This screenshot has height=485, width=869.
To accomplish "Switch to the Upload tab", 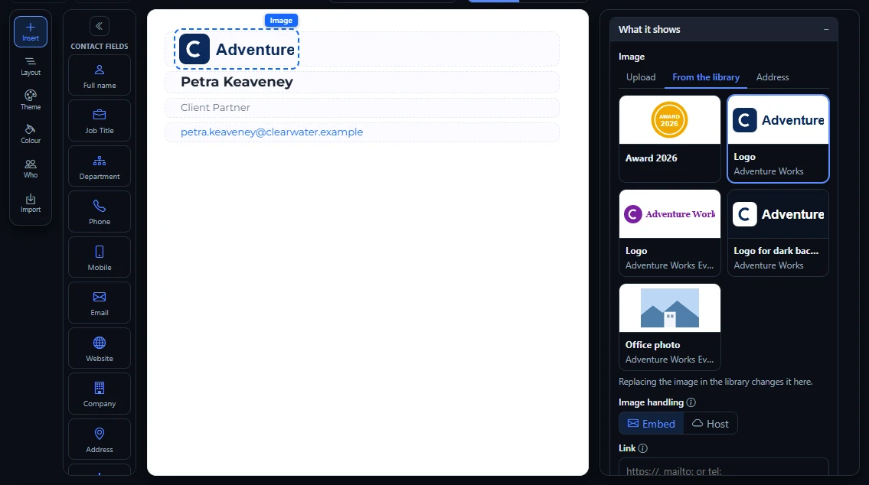I will point(641,77).
